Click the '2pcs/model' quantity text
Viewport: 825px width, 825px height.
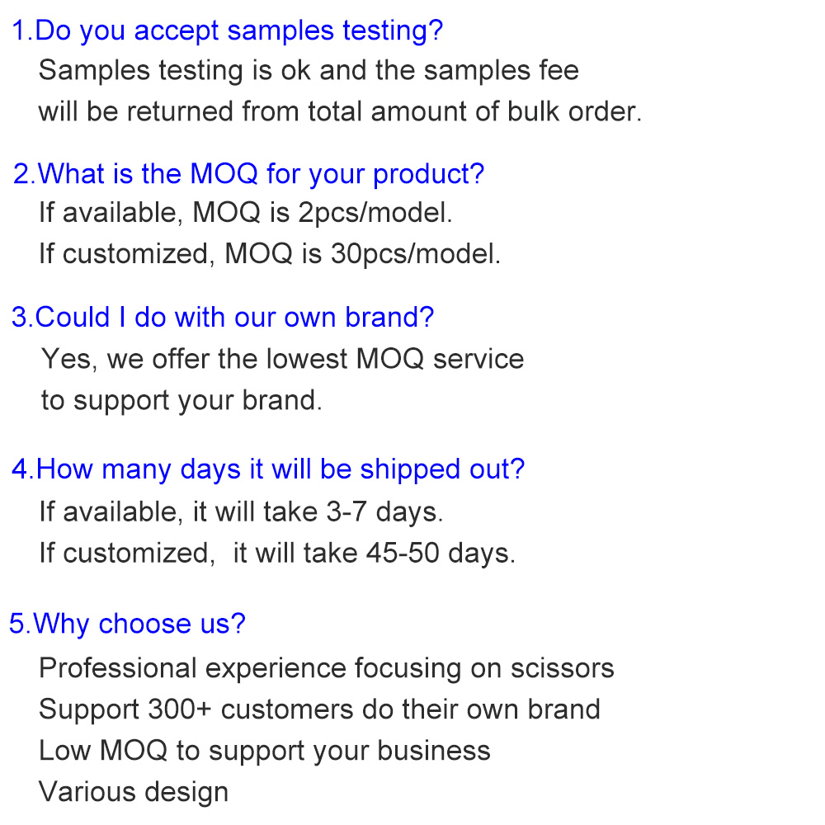[x=375, y=213]
